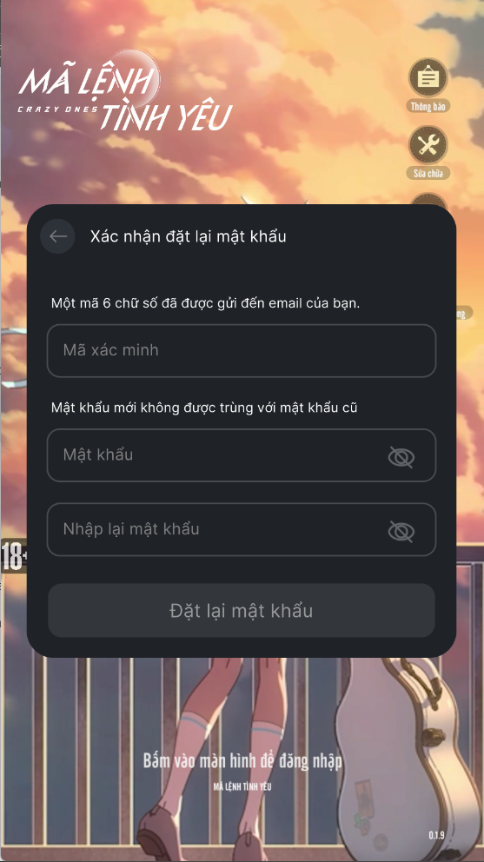
Task: Go back using the left arrow button
Action: click(x=57, y=236)
